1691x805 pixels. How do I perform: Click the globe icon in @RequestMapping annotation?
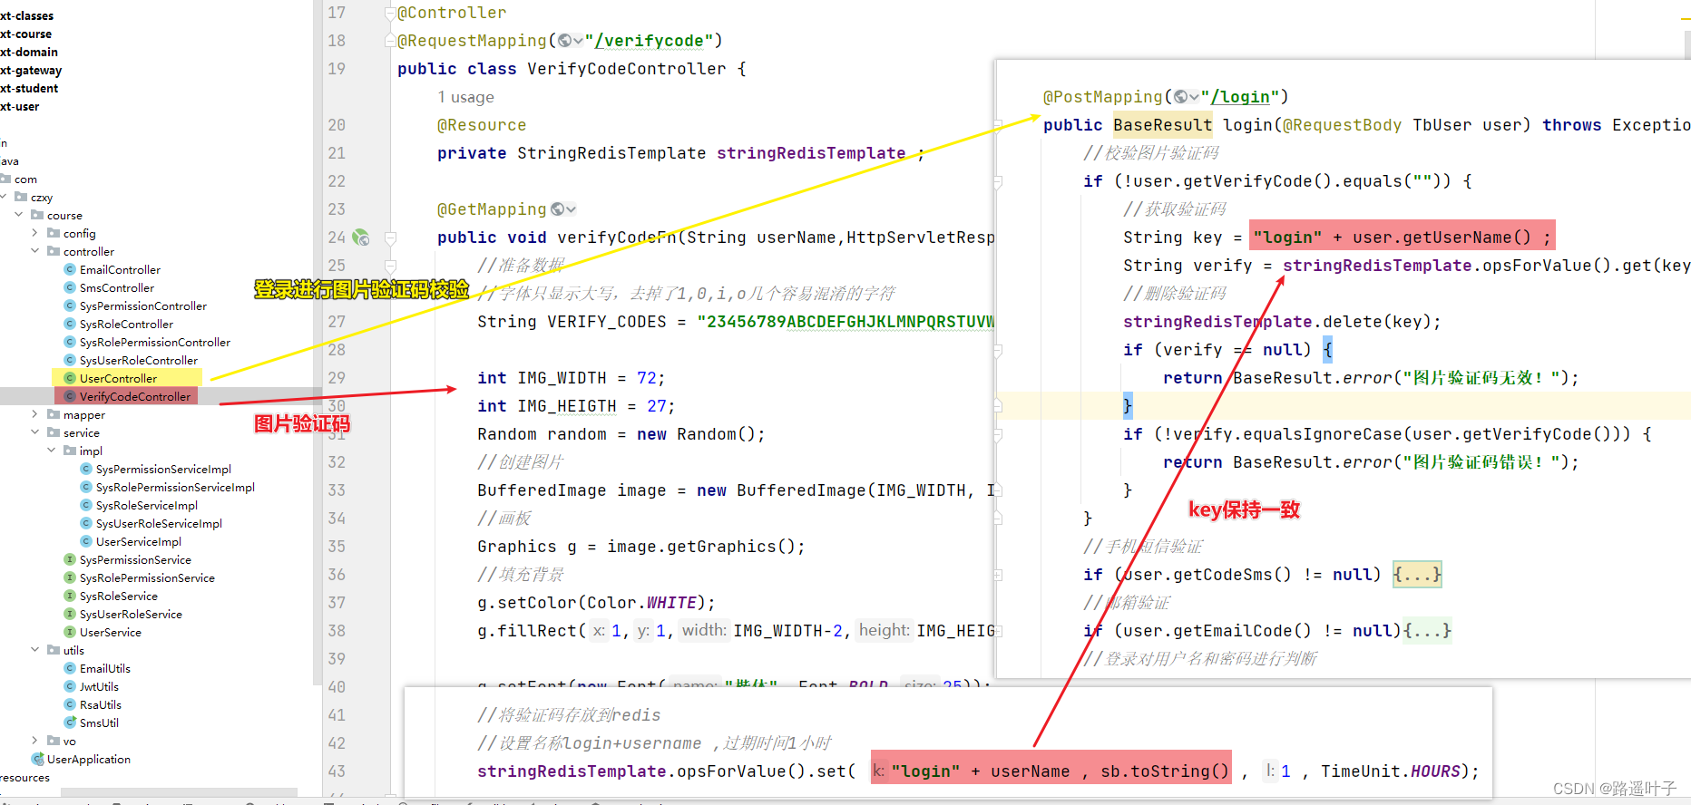click(564, 41)
